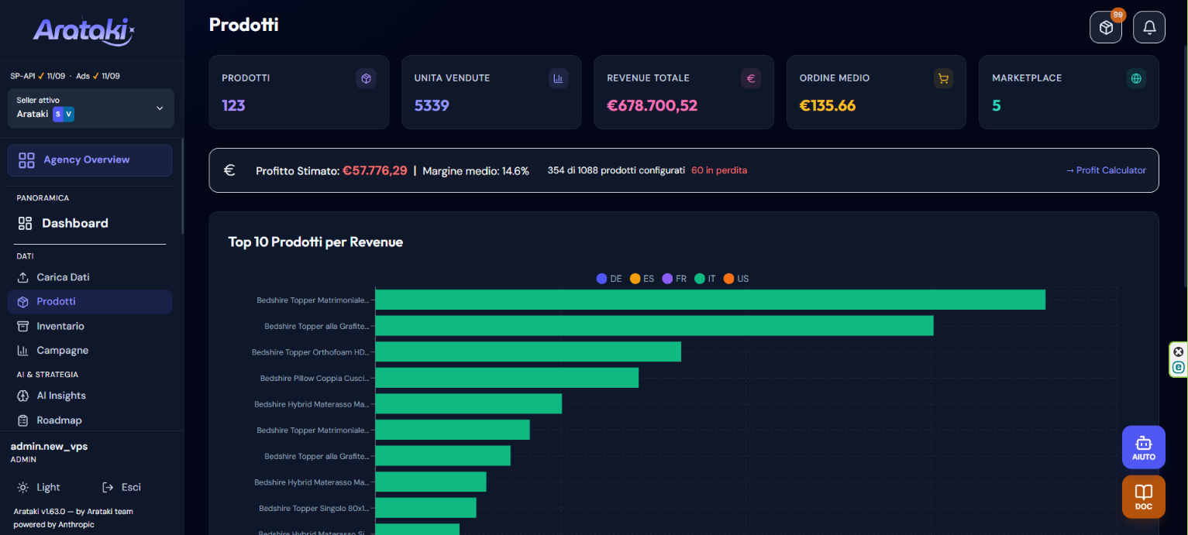Click the AI Insights icon
The height and width of the screenshot is (535, 1188).
[22, 396]
